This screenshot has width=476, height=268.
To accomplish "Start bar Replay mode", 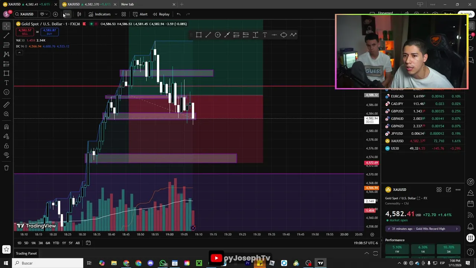I will point(161,14).
